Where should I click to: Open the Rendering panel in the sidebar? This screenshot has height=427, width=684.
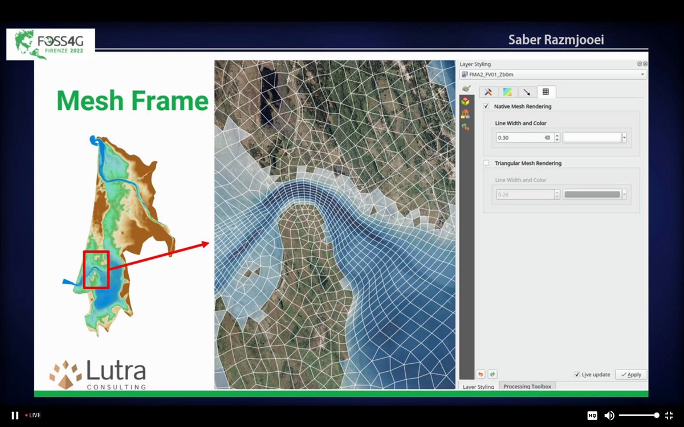coord(466,114)
